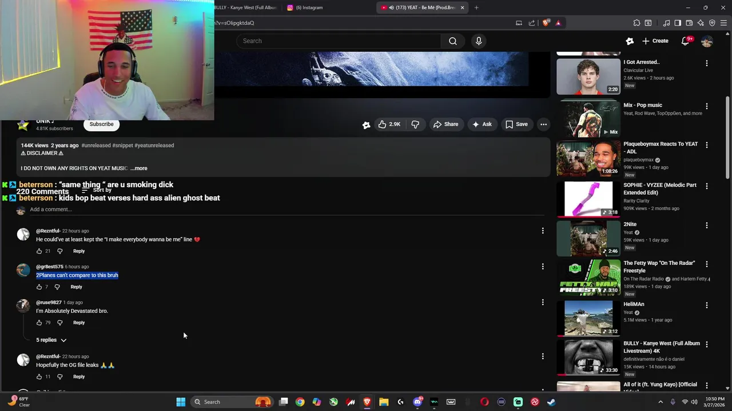
Task: Click the SOPHIE - VYZEE pink thumbnail
Action: click(x=588, y=199)
